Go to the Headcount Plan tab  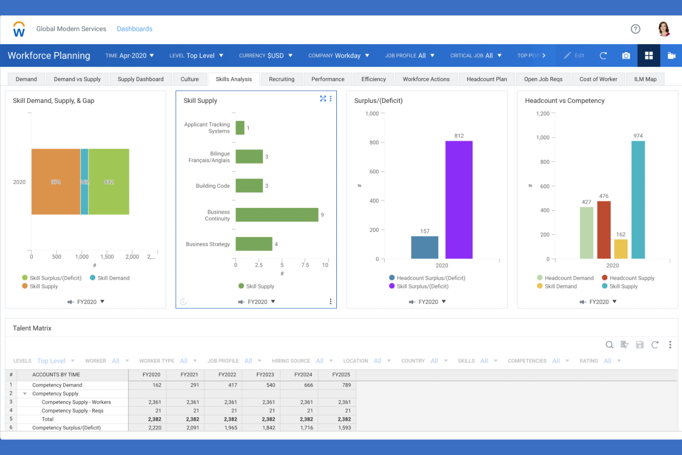tap(487, 79)
